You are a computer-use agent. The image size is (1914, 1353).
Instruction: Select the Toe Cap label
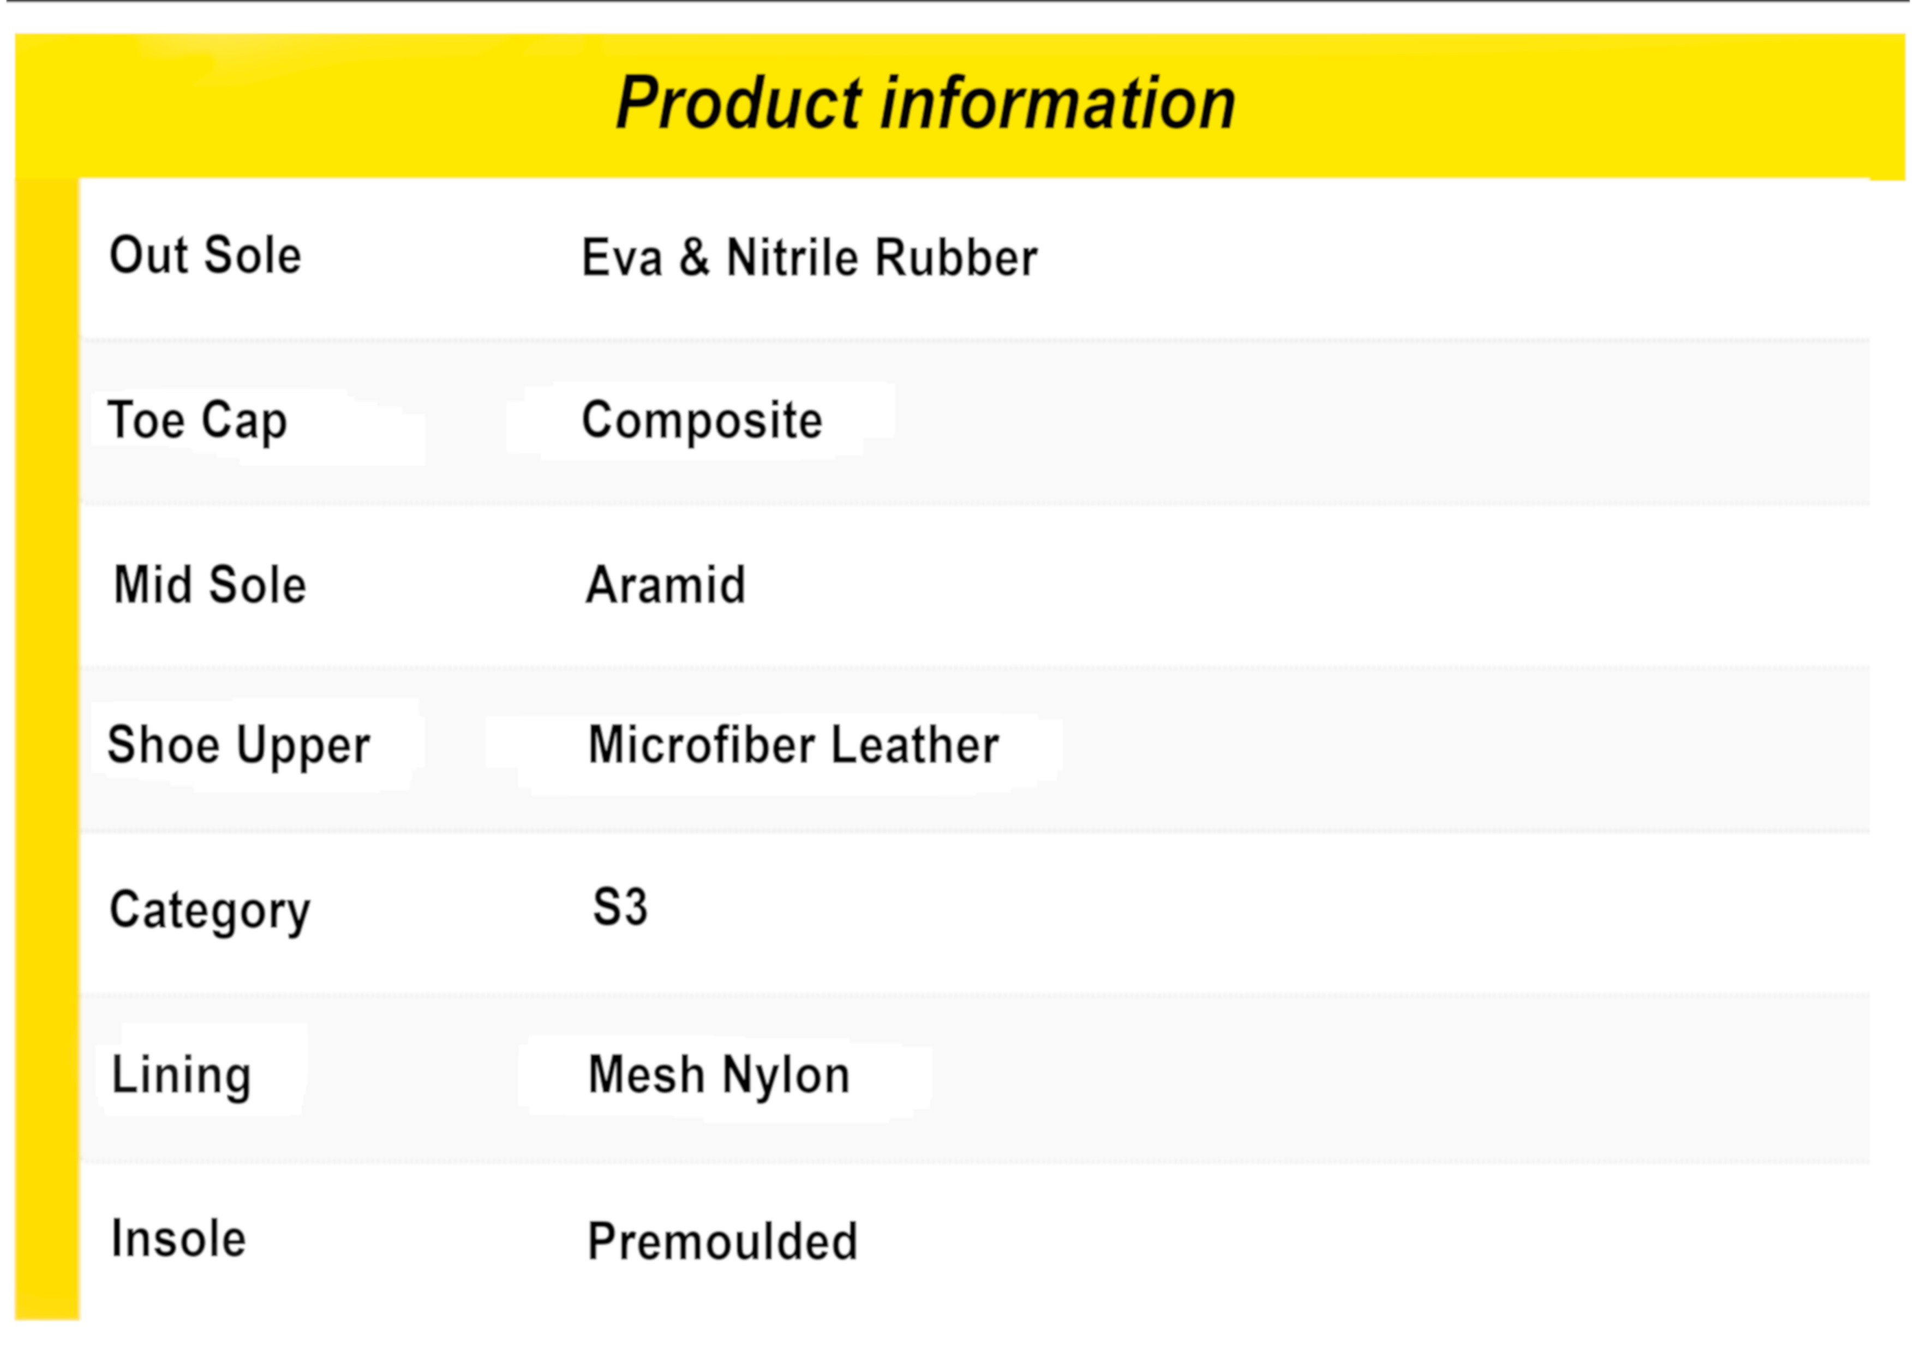coord(197,420)
